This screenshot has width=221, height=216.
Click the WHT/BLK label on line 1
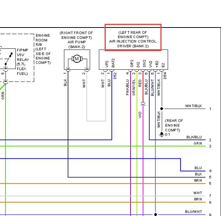[x=193, y=106]
